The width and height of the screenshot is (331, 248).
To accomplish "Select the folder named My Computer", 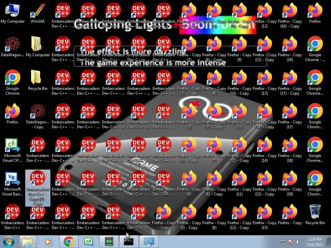I will (37, 46).
